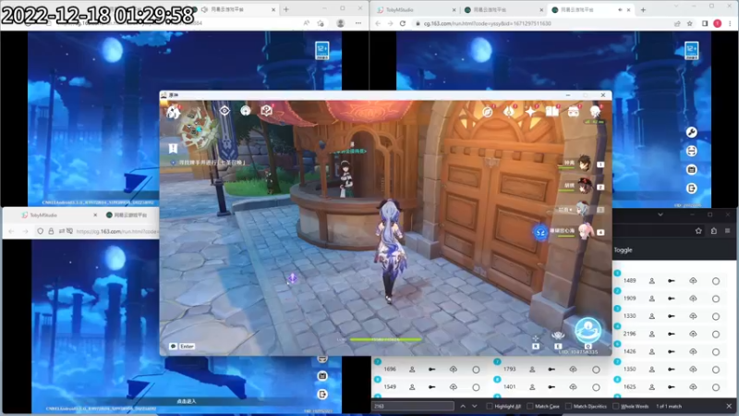739x416 pixels.
Task: Click the shield tracking icon in the Firefox address bar
Action: (x=41, y=232)
